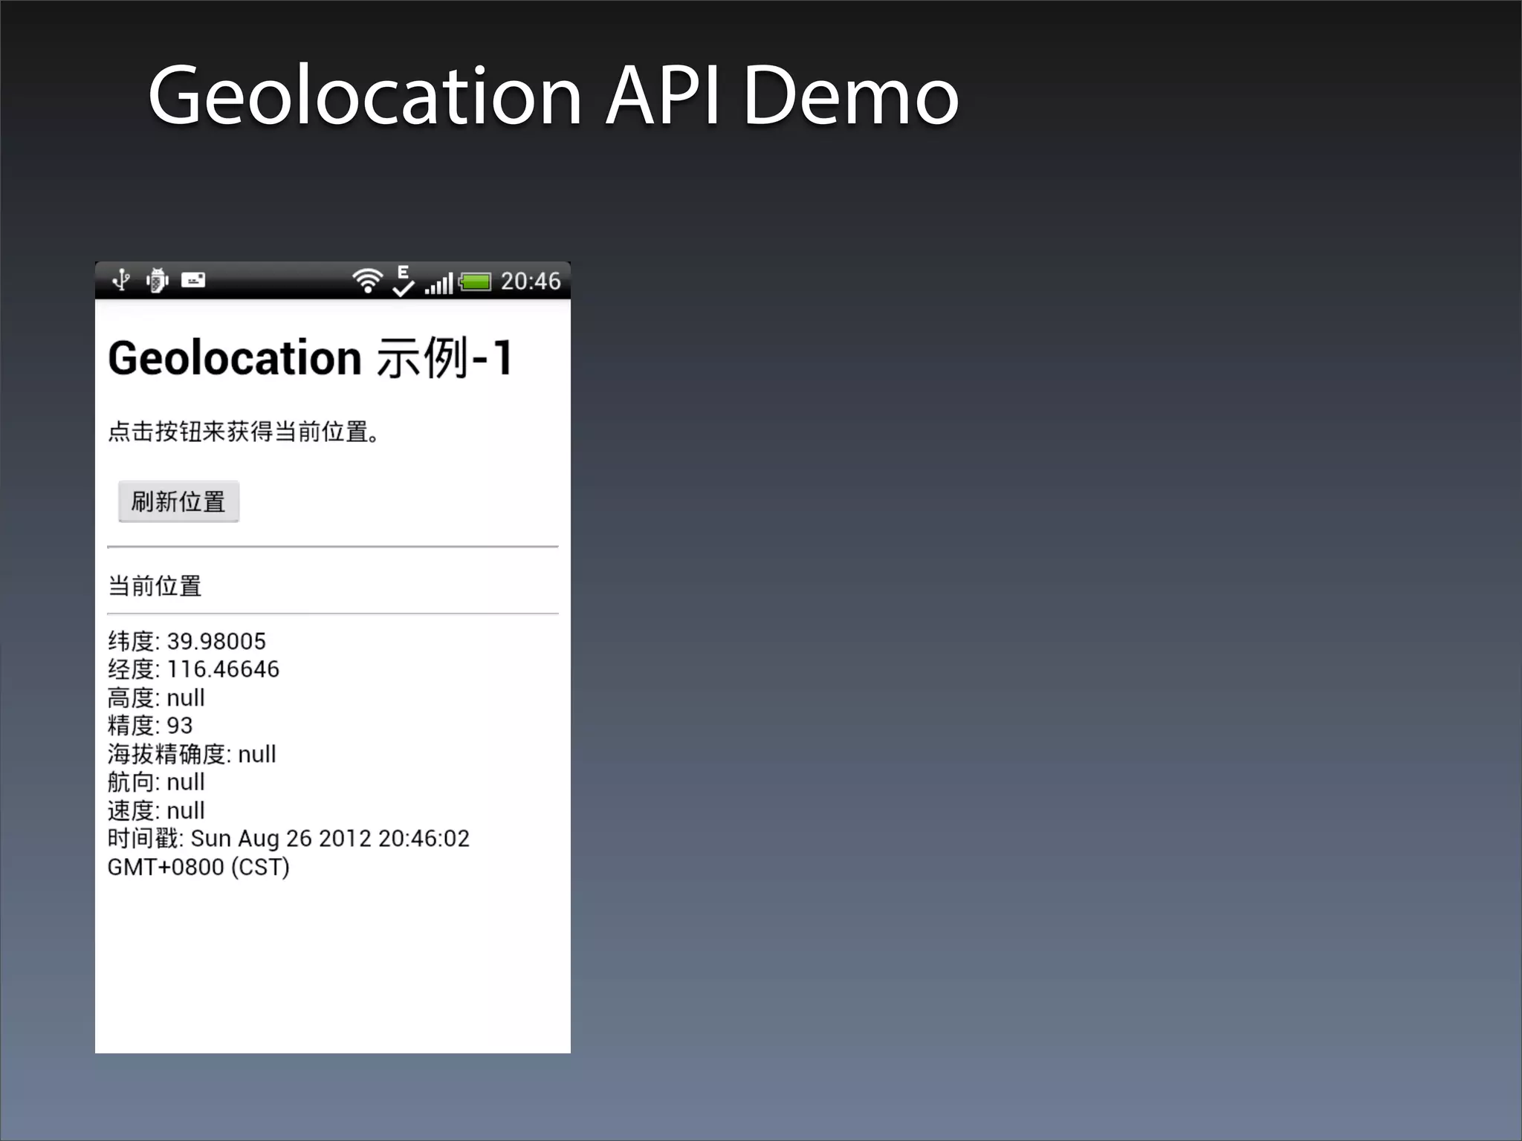Image resolution: width=1522 pixels, height=1141 pixels.
Task: Select the 精度: 93 accuracy line
Action: pyautogui.click(x=150, y=725)
